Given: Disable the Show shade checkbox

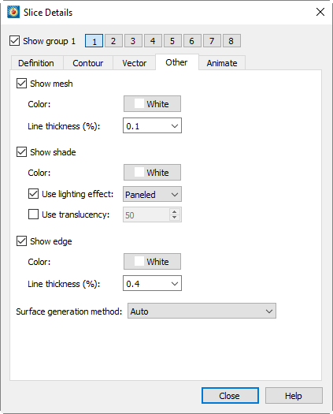Looking at the screenshot, I should (21, 152).
